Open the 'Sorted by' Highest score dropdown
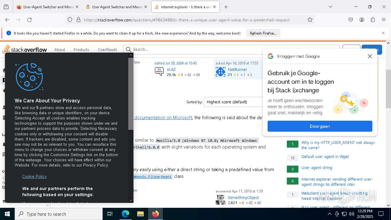391x220 pixels. coord(233,102)
